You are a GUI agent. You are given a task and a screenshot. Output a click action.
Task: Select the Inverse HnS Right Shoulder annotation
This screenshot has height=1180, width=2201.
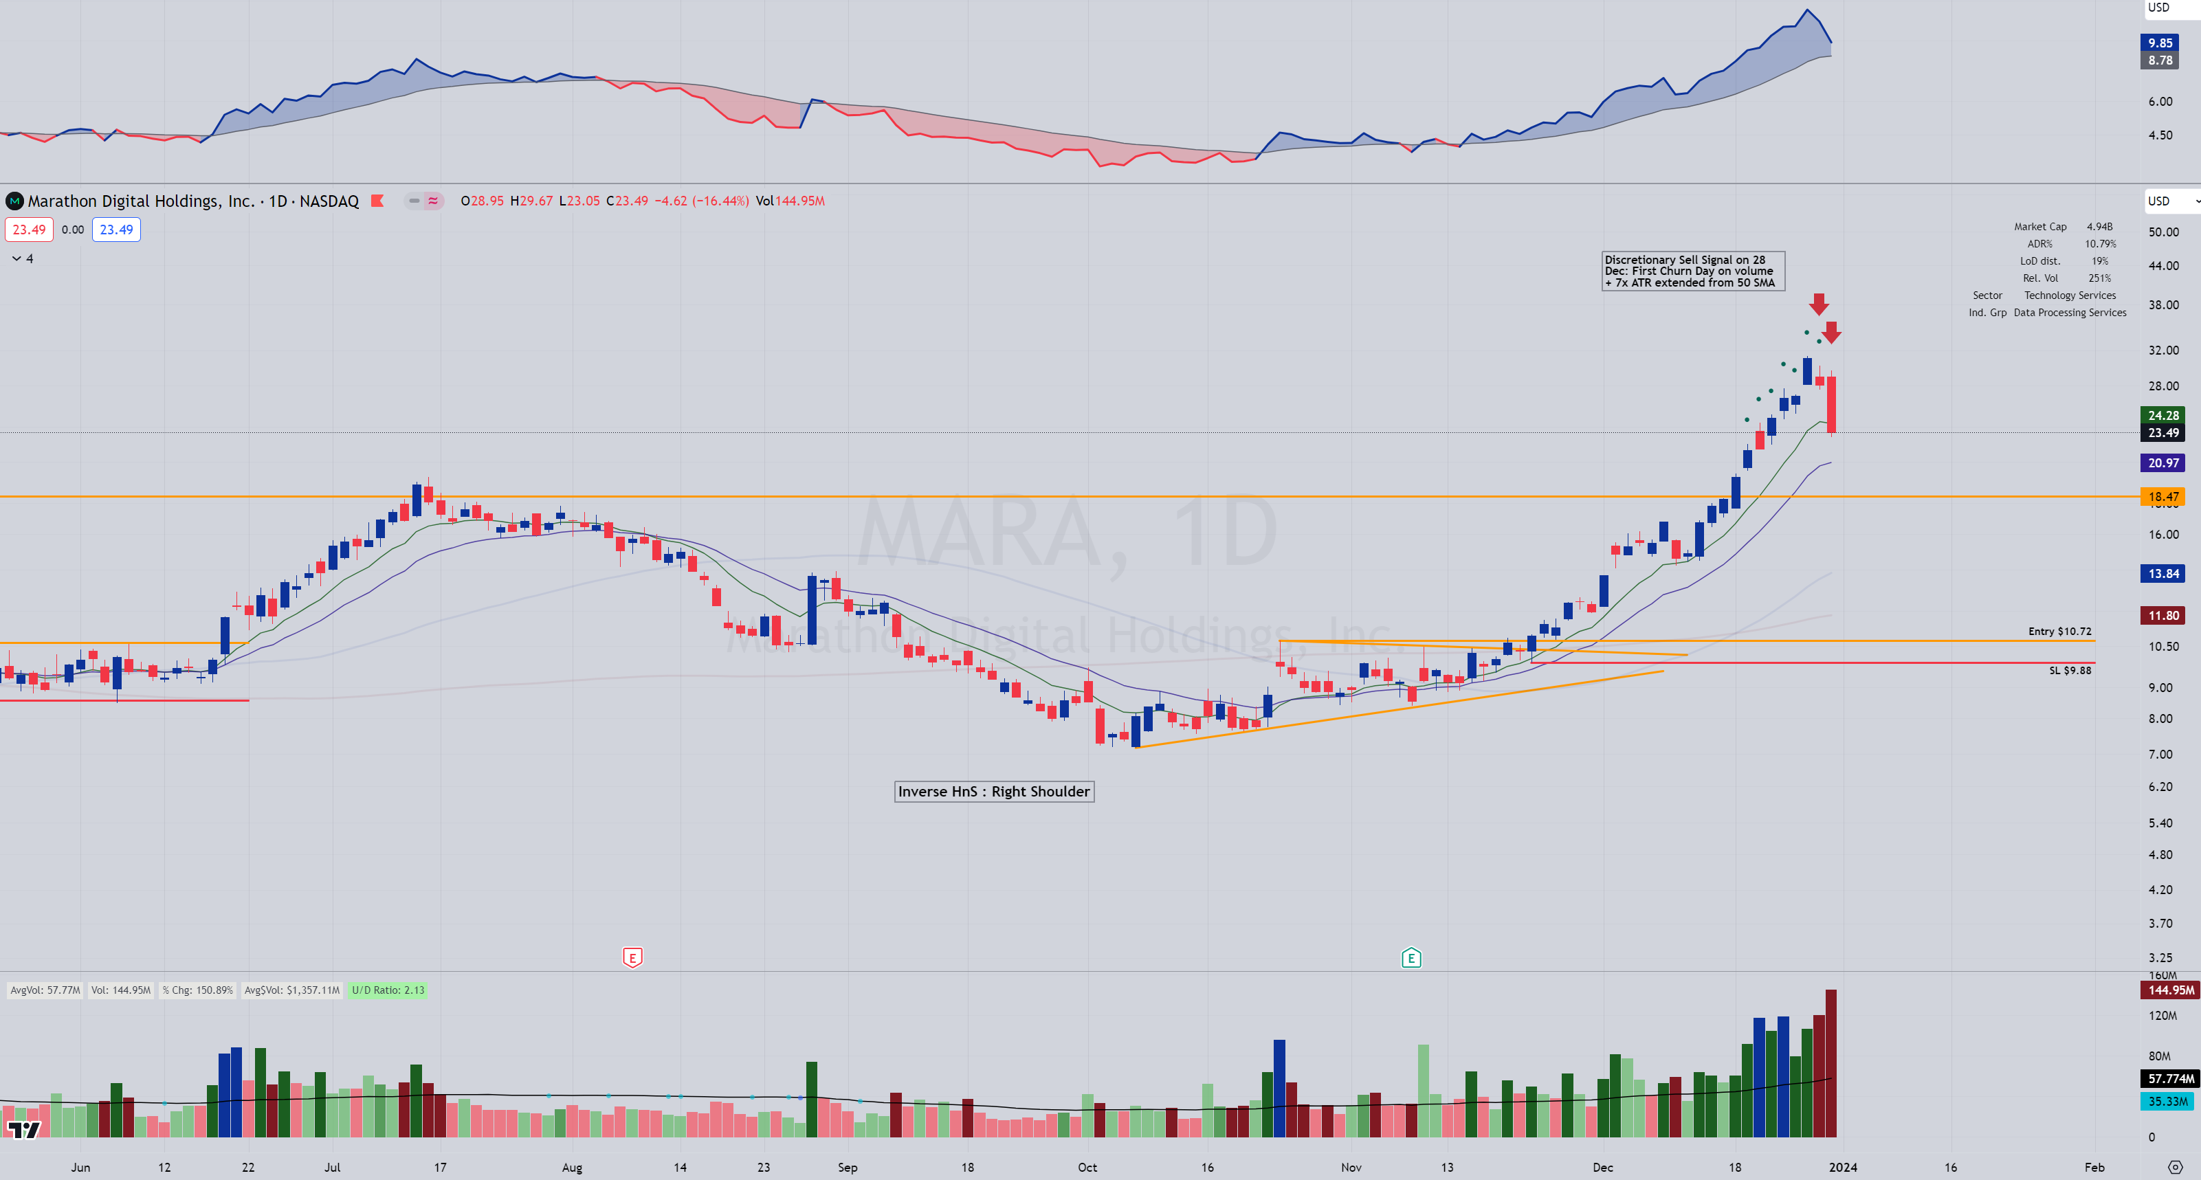[x=994, y=791]
